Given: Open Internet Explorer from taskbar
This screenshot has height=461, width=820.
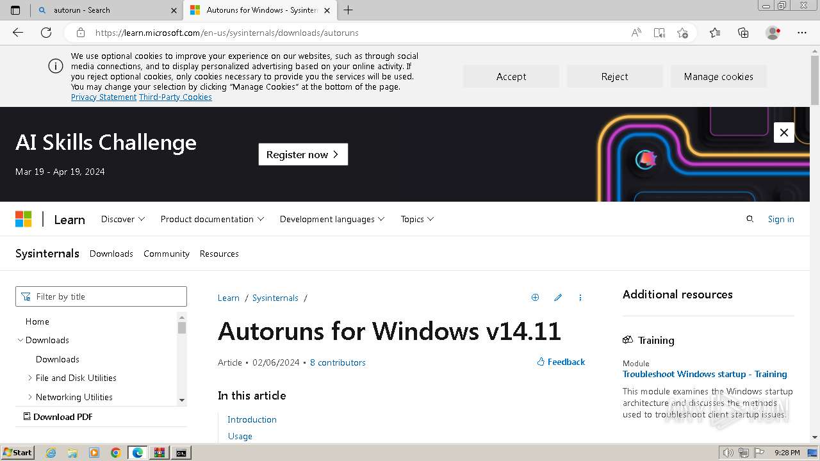Looking at the screenshot, I should coord(51,453).
